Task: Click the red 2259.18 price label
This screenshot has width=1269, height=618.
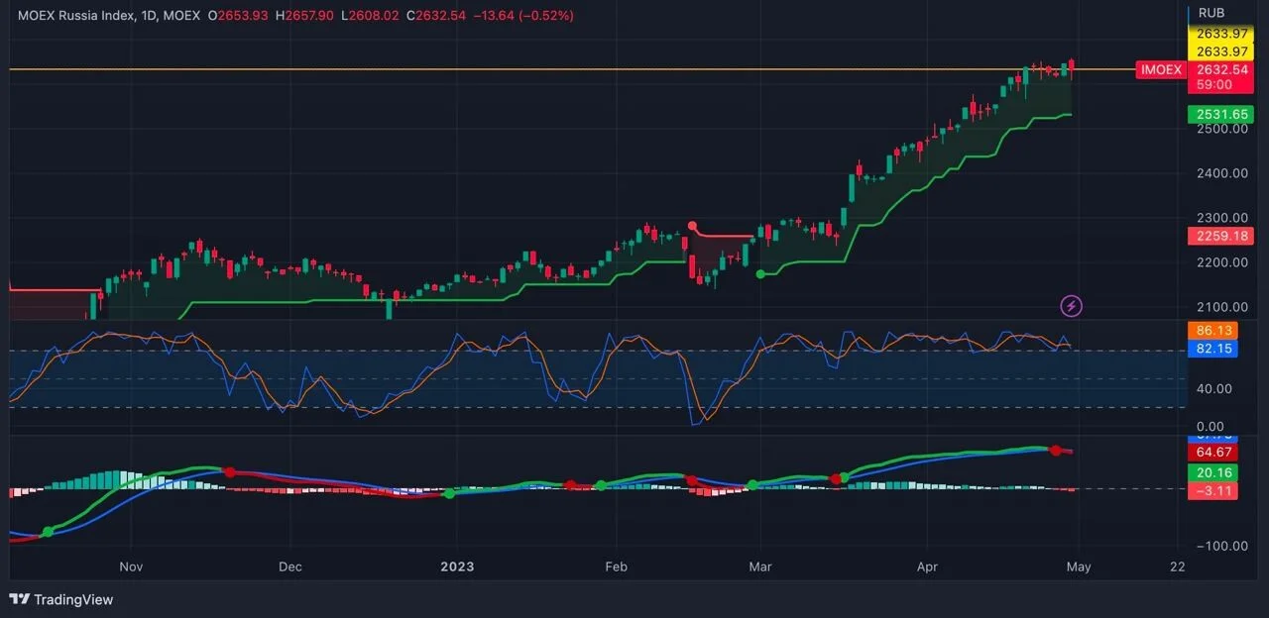Action: tap(1220, 236)
